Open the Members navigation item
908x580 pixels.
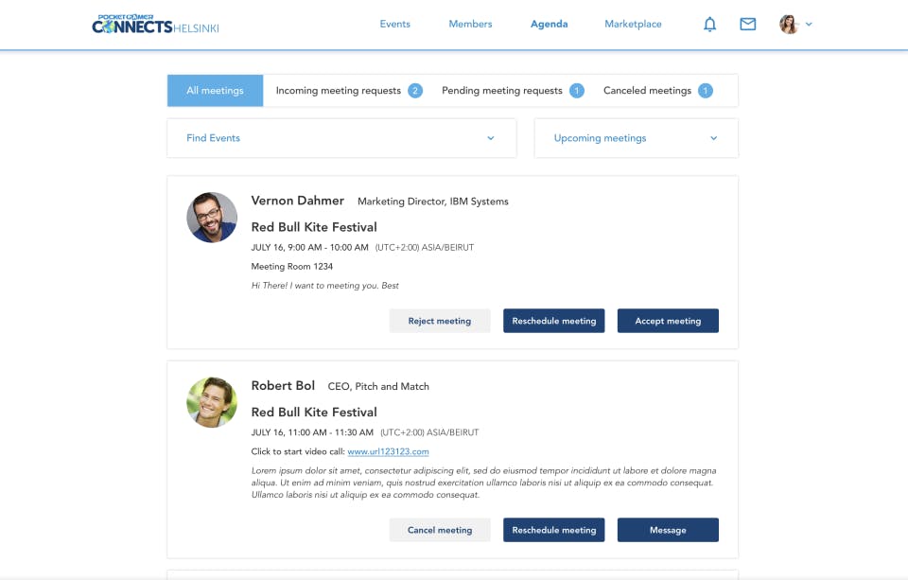470,24
